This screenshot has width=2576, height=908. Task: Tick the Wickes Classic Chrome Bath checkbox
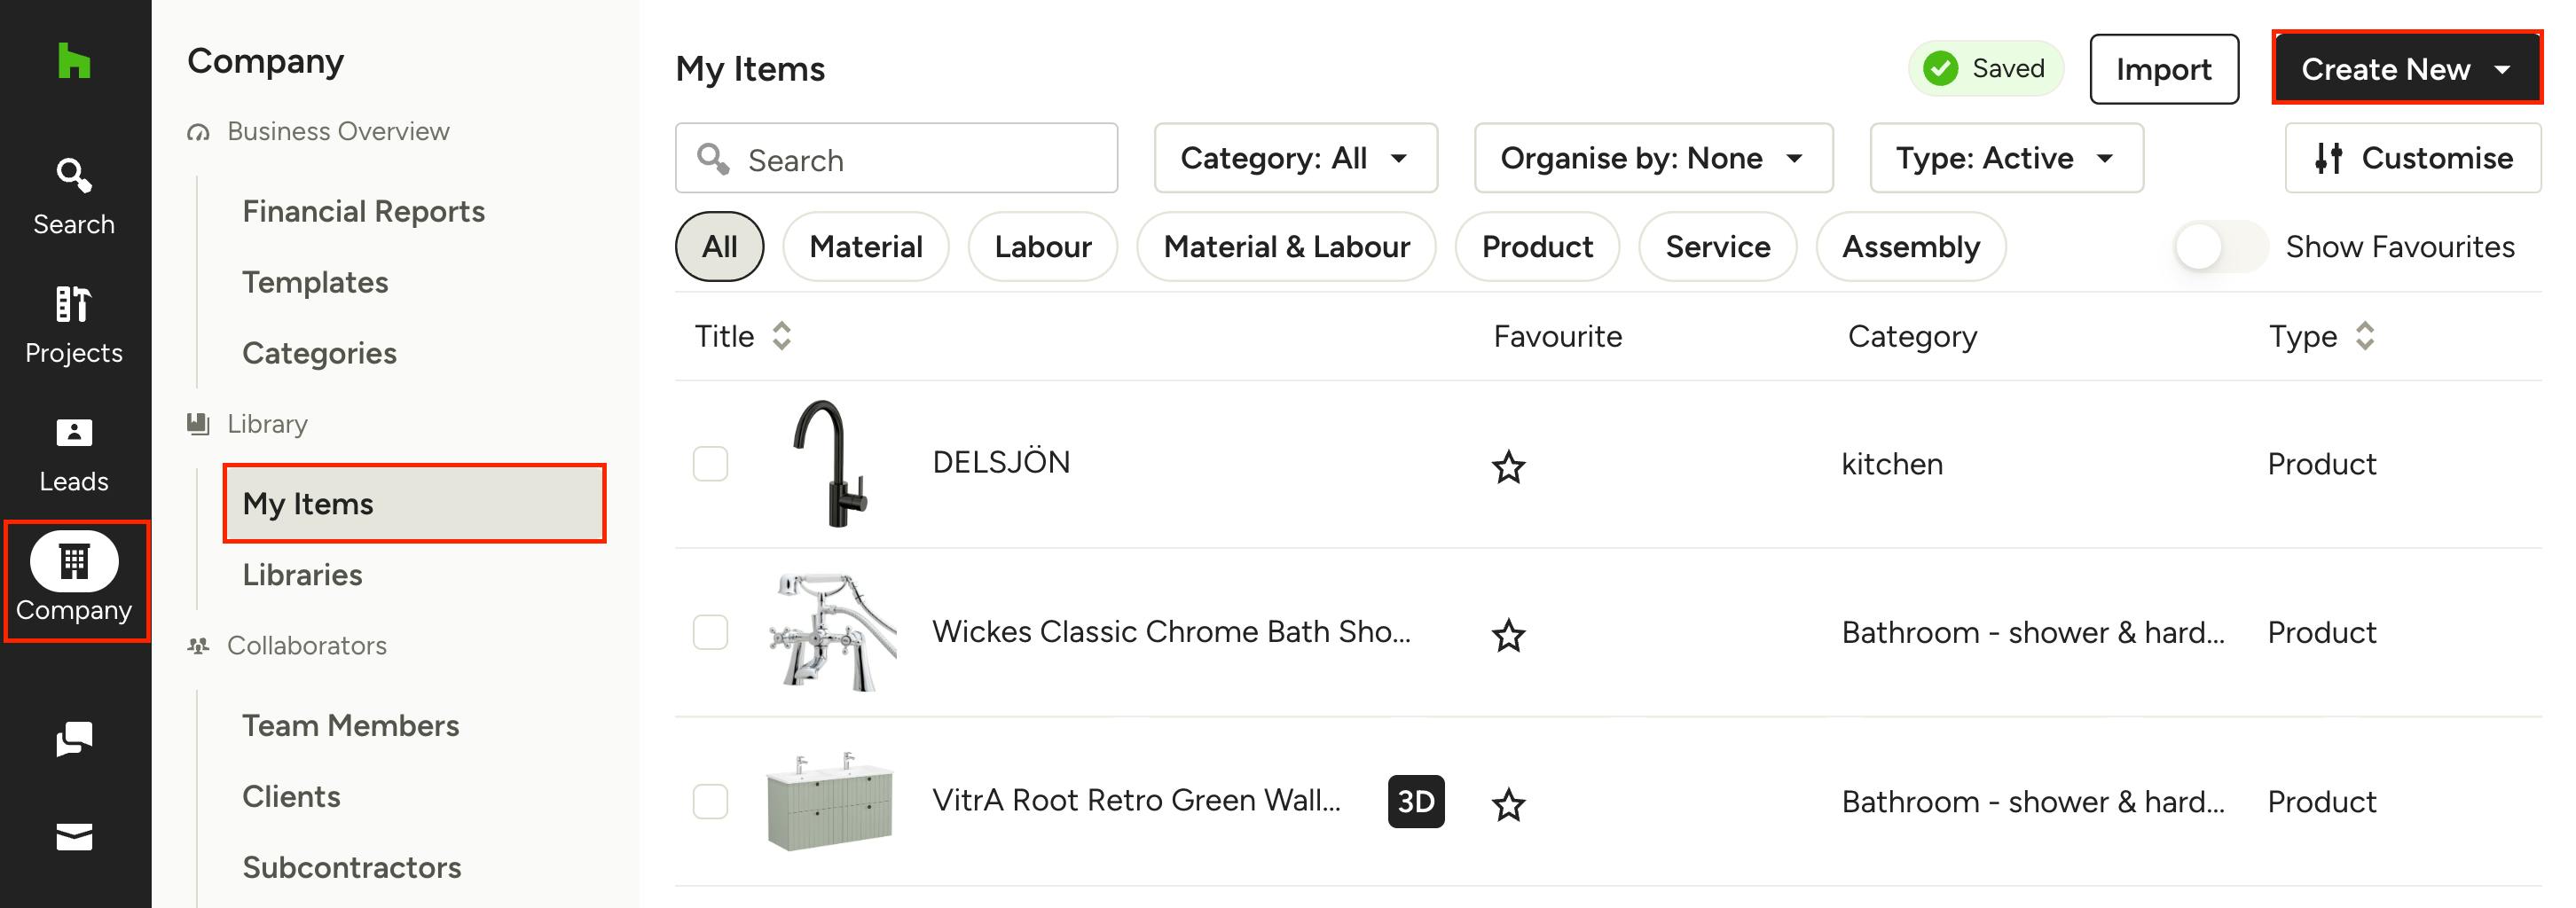(710, 632)
